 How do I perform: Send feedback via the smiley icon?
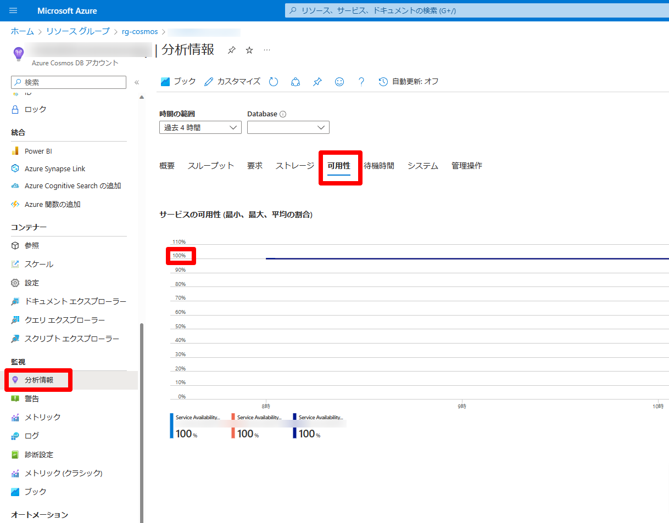(x=339, y=82)
